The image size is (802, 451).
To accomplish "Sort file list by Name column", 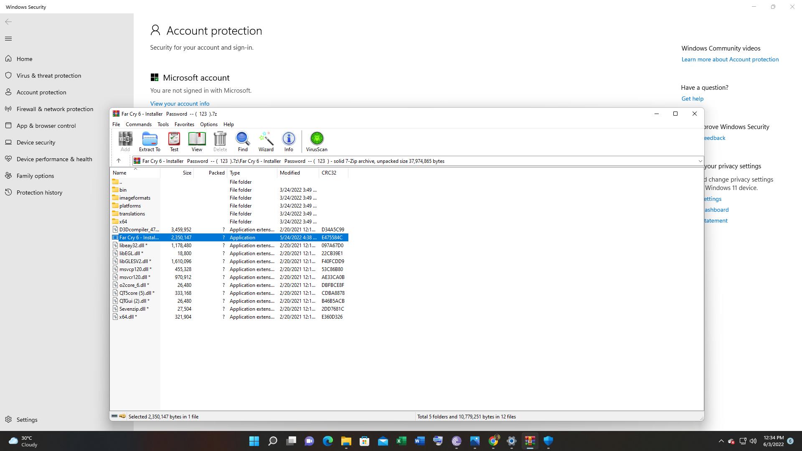I will [x=119, y=173].
